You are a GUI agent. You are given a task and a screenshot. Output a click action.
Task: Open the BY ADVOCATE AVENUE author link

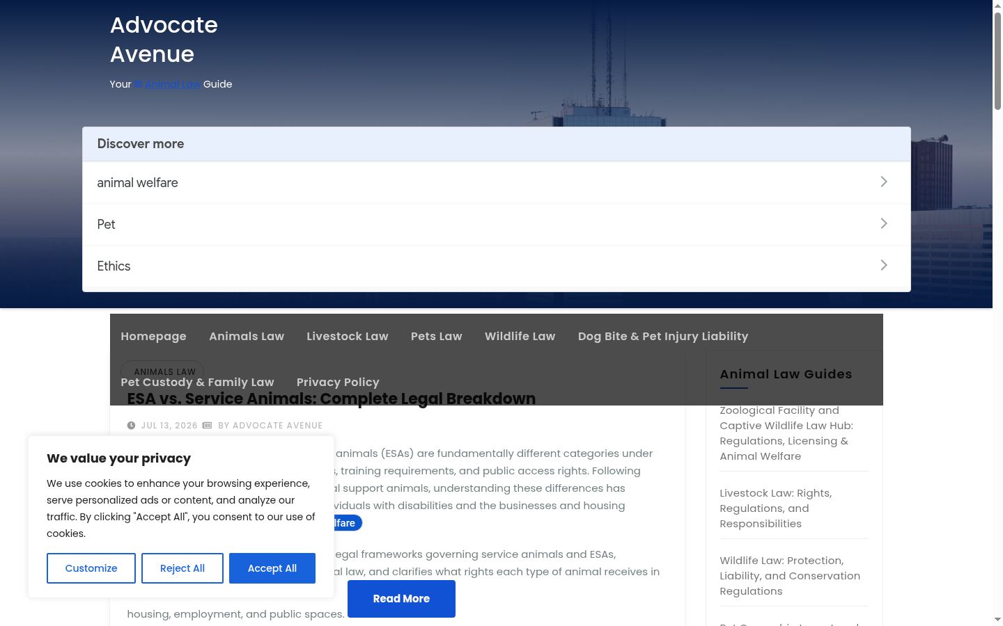(270, 426)
